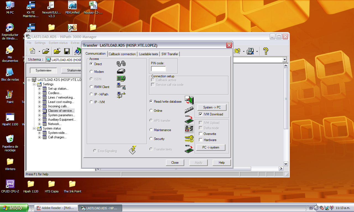Viewport: 354px width, 212px height.
Task: Select the PBXUnified desktop shortcut
Action: point(72,7)
